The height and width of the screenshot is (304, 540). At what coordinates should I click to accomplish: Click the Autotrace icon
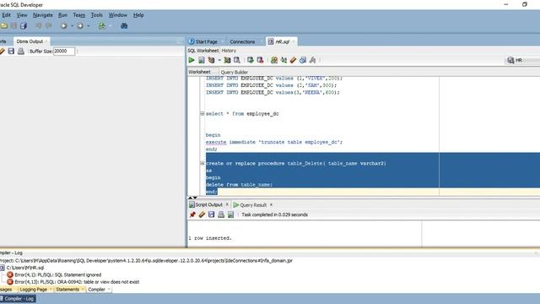click(x=227, y=60)
